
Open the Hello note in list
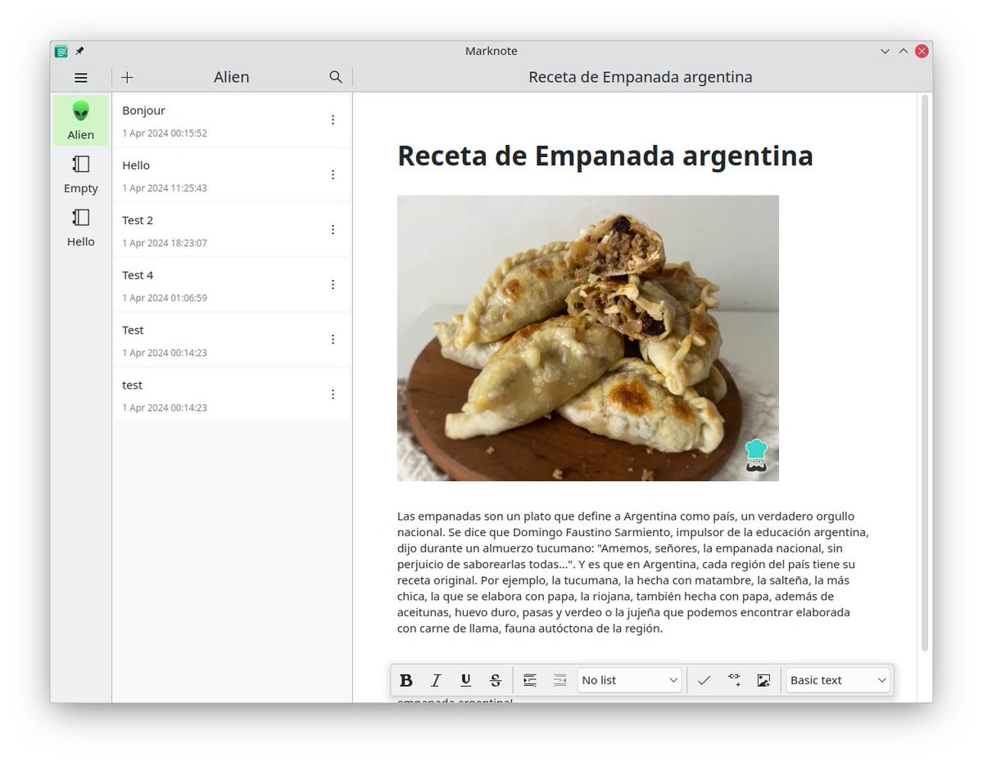pyautogui.click(x=231, y=175)
